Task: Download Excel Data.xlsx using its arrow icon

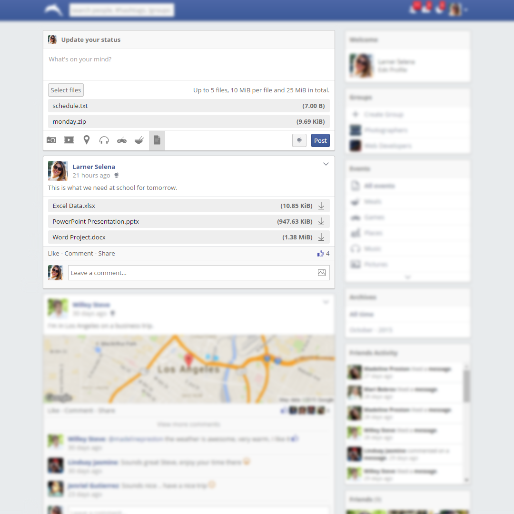Action: pyautogui.click(x=321, y=206)
